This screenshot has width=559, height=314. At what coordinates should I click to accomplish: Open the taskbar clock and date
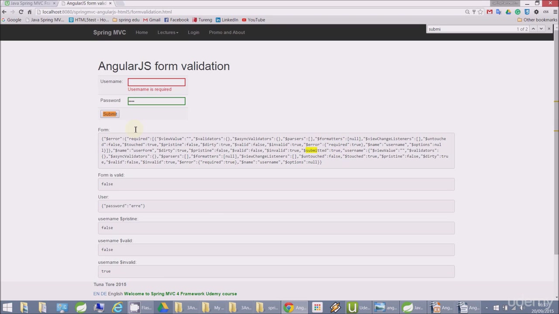pos(542,308)
